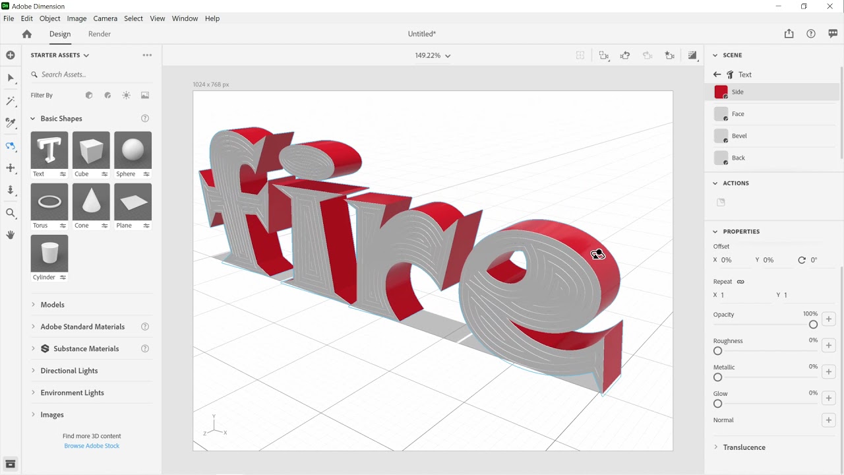Viewport: 844px width, 475px height.
Task: Expand Adobe Standard Materials section
Action: click(x=33, y=327)
